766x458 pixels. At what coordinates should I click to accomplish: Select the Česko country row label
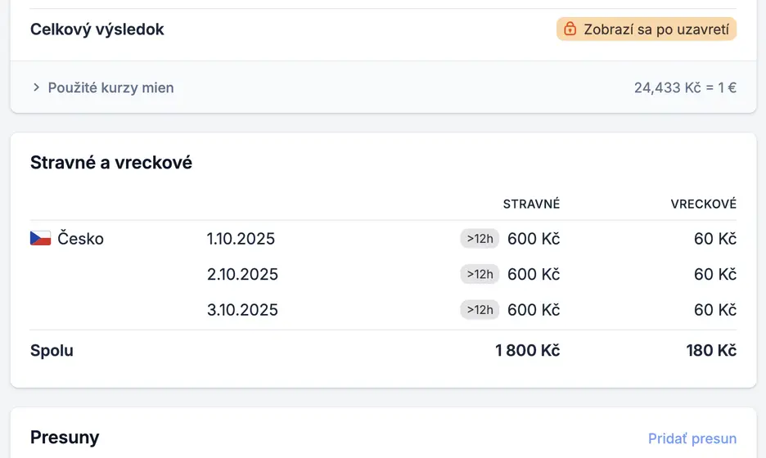[x=80, y=239]
